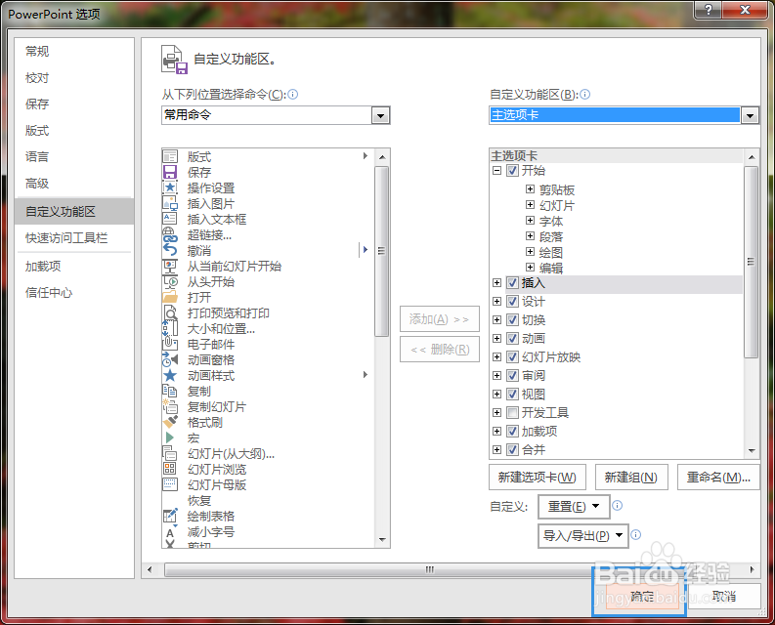Viewport: 775px width, 625px height.
Task: Expand the 幻灯片放映 tab node
Action: pyautogui.click(x=496, y=357)
